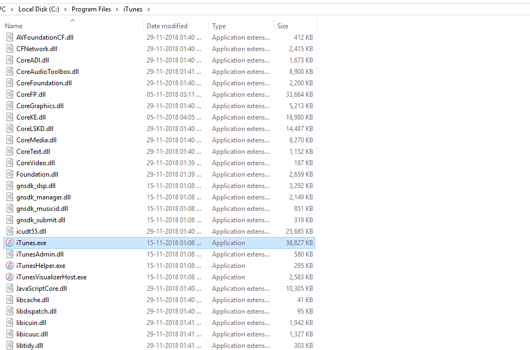Select the file name iTunesHelper.exe
The width and height of the screenshot is (530, 350).
pos(41,266)
